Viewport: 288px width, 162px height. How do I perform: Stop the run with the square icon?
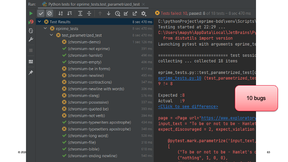point(31,50)
